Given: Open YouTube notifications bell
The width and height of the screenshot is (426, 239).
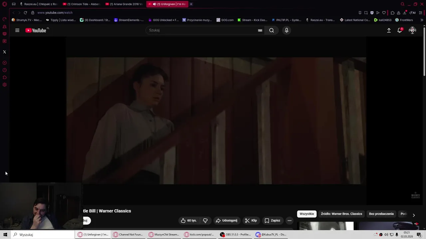Looking at the screenshot, I should pyautogui.click(x=400, y=30).
